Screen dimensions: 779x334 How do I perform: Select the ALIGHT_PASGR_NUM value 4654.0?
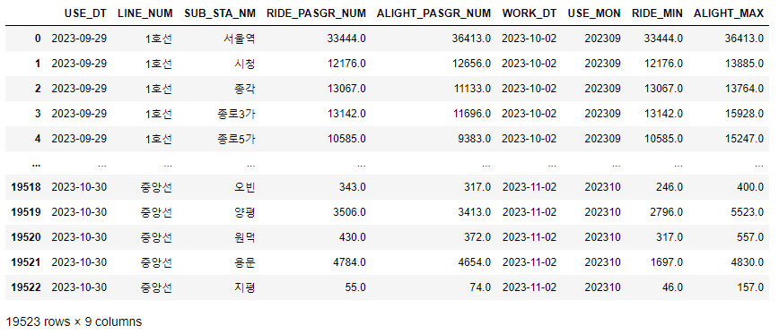475,262
